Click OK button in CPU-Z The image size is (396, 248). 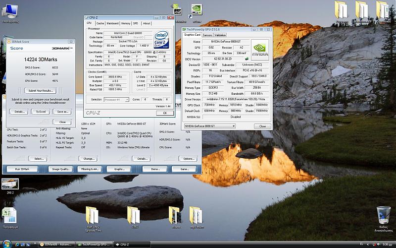tap(165, 113)
